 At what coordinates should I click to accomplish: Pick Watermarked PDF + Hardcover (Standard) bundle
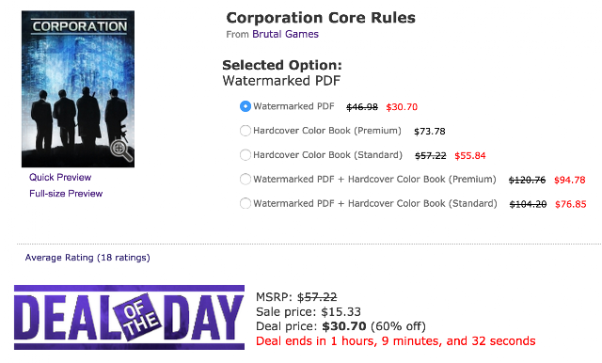click(246, 203)
